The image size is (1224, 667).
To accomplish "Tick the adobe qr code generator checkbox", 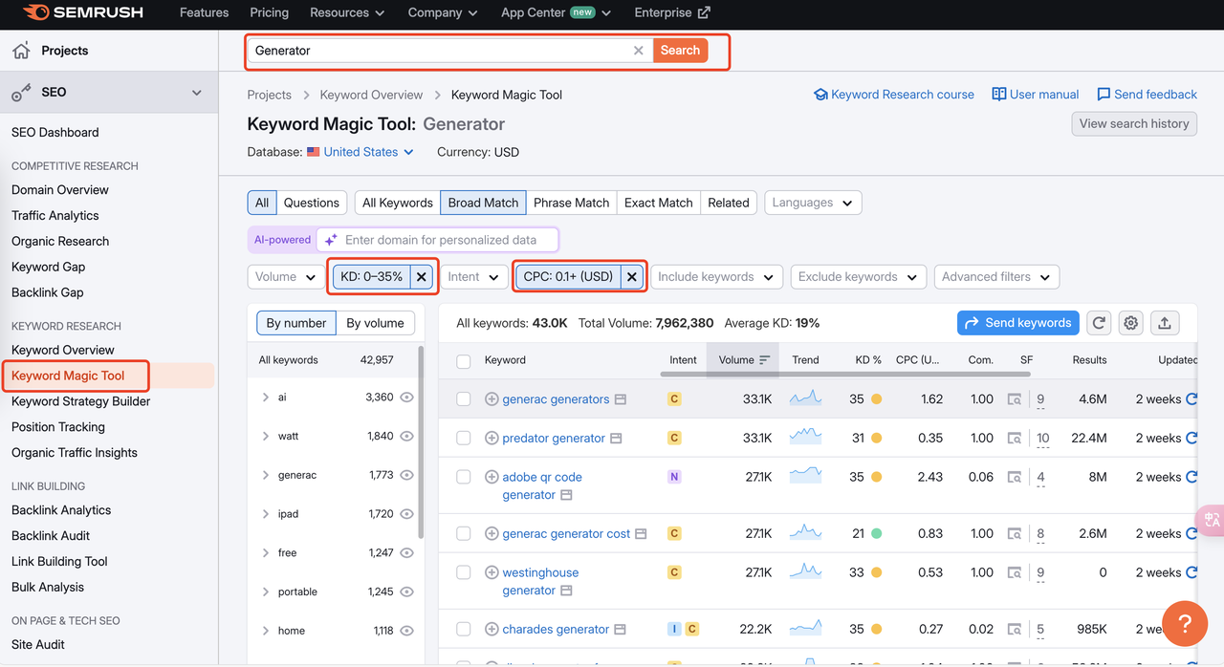I will click(464, 477).
